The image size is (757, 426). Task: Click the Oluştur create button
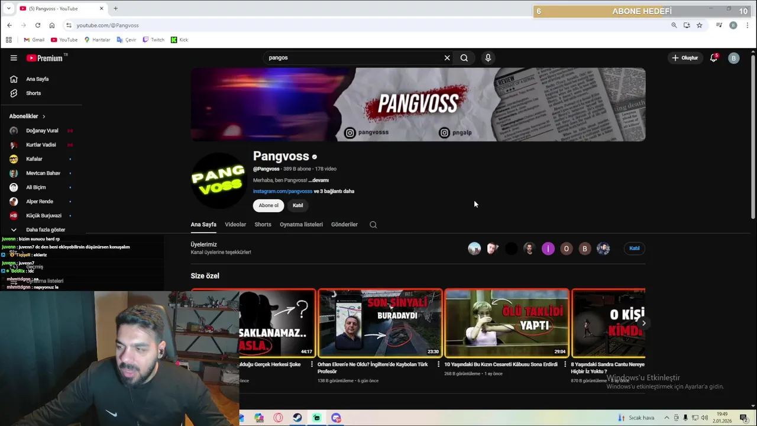685,58
